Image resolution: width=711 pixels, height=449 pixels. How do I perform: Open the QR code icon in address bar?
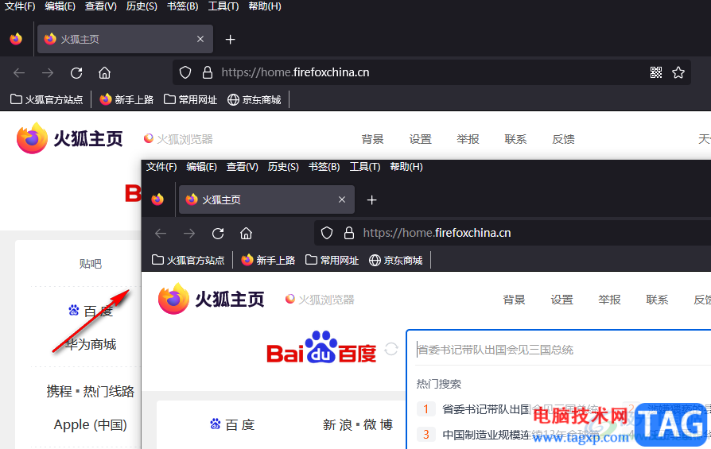click(x=655, y=72)
